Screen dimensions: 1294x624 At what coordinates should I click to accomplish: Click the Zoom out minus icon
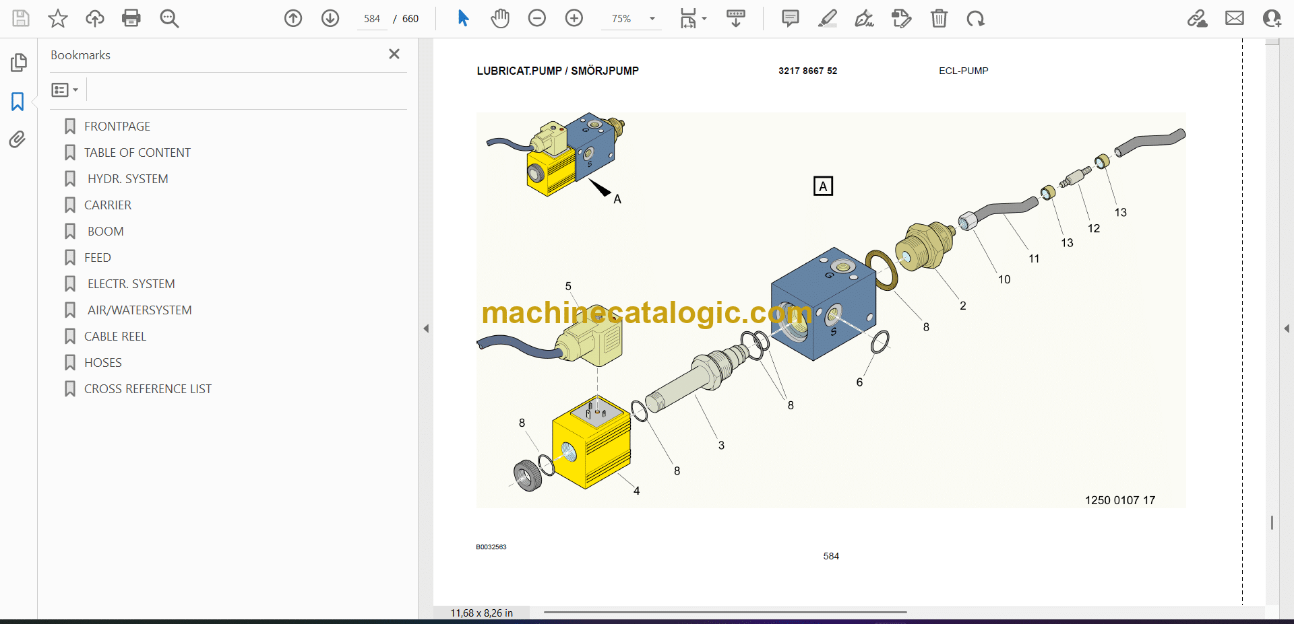[537, 18]
